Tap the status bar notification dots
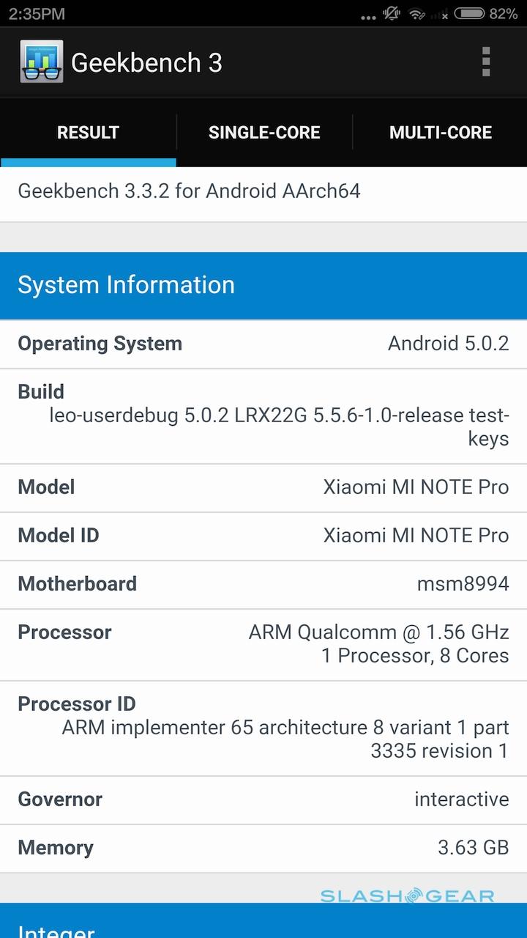This screenshot has width=527, height=938. click(369, 16)
